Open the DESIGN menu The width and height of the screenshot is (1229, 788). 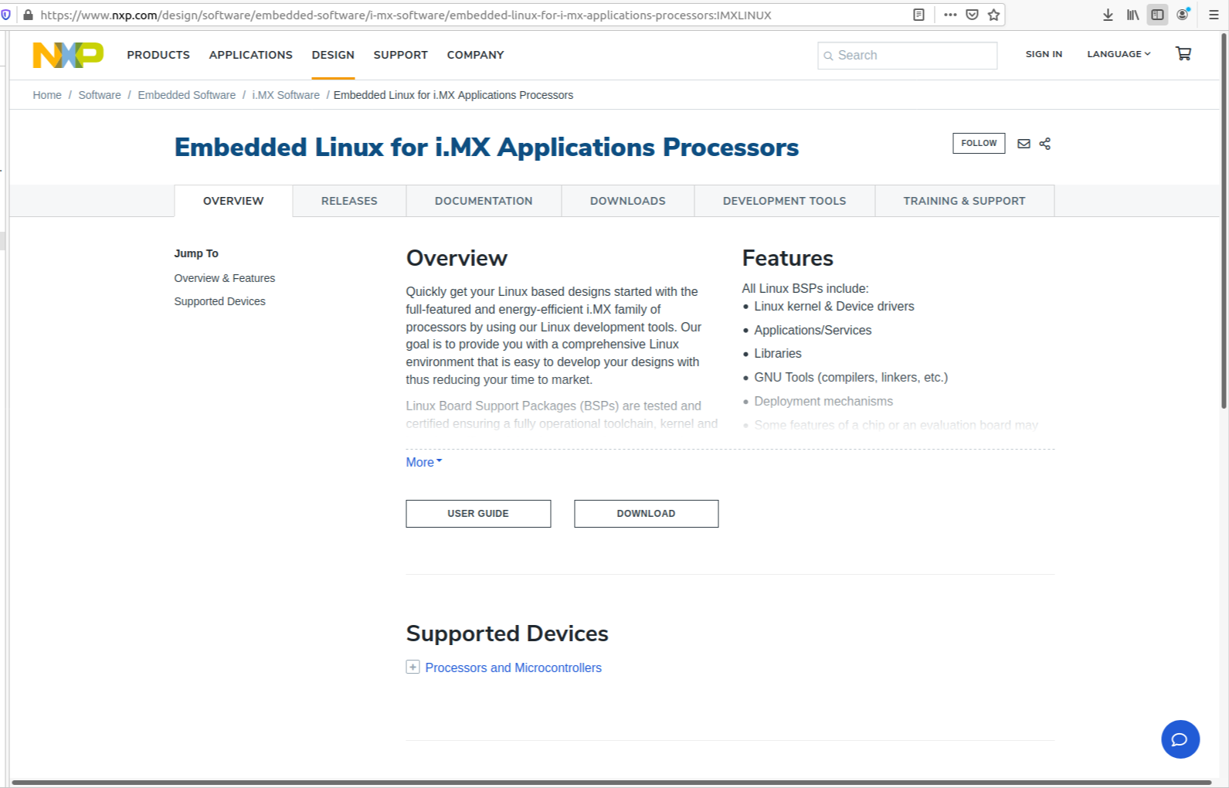[x=333, y=55]
